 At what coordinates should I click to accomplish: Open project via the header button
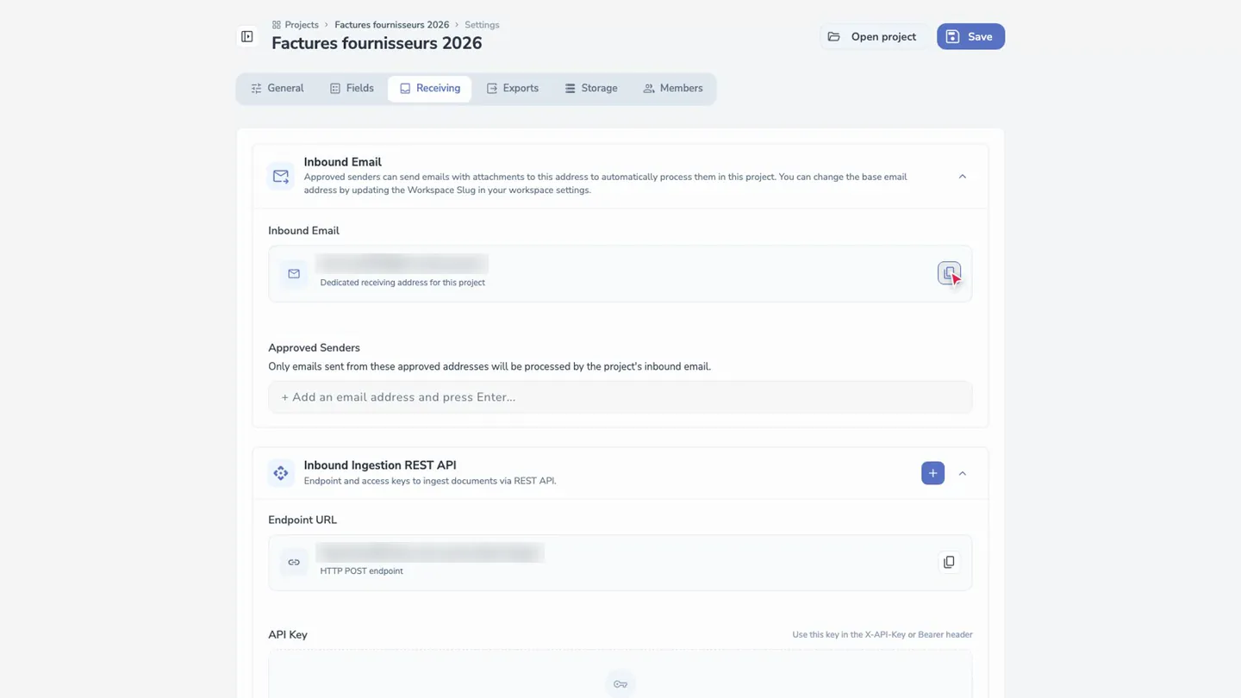click(872, 36)
